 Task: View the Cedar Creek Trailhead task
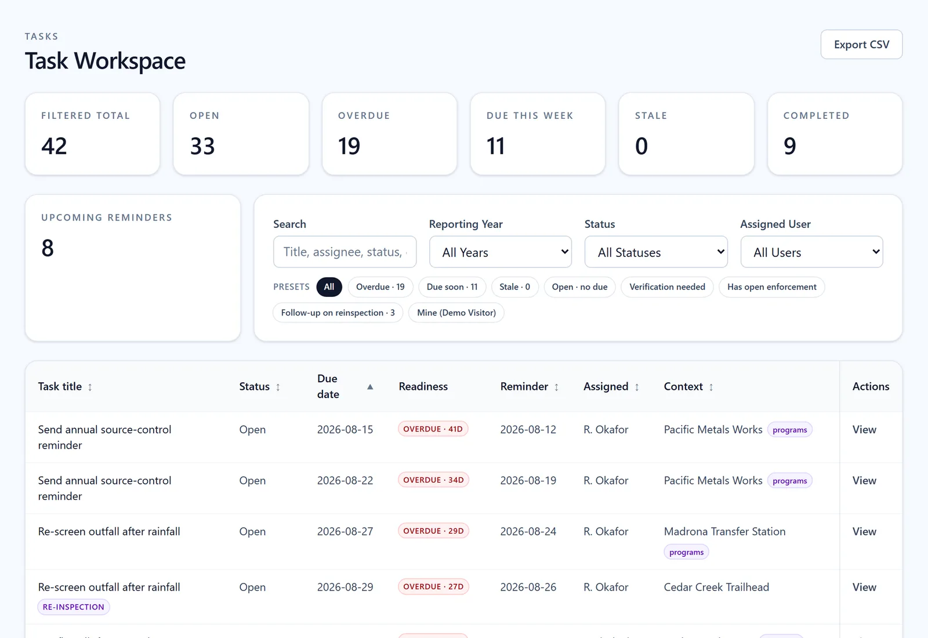pyautogui.click(x=864, y=588)
